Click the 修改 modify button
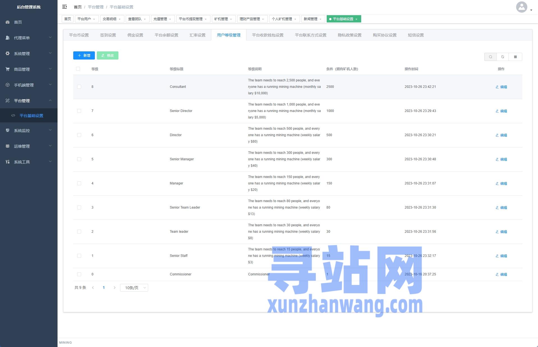Image resolution: width=538 pixels, height=347 pixels. click(107, 56)
